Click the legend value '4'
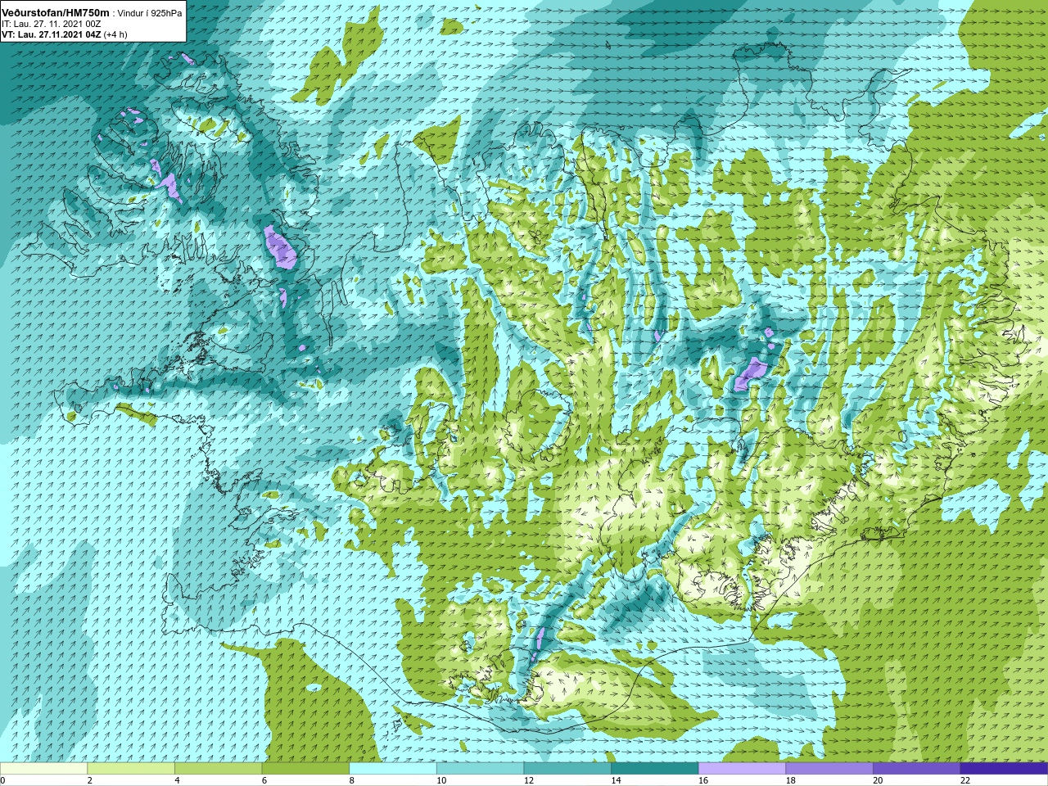This screenshot has height=786, width=1048. pos(177,780)
